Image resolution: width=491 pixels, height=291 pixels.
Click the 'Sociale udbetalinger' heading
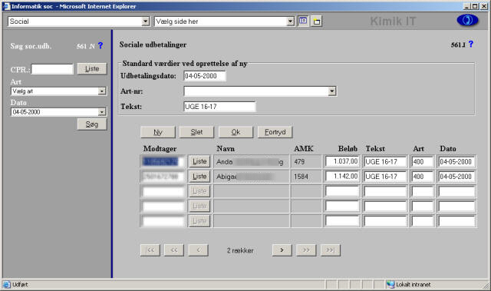point(153,45)
